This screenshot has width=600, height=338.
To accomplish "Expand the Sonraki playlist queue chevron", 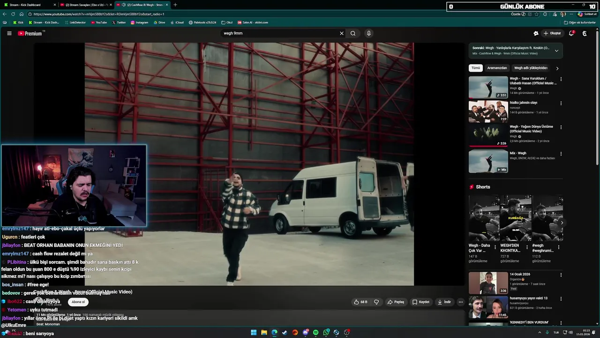I will tap(556, 51).
